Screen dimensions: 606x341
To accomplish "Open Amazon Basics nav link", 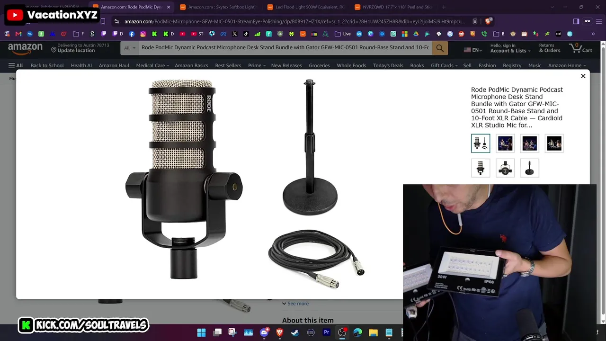I will pyautogui.click(x=191, y=65).
